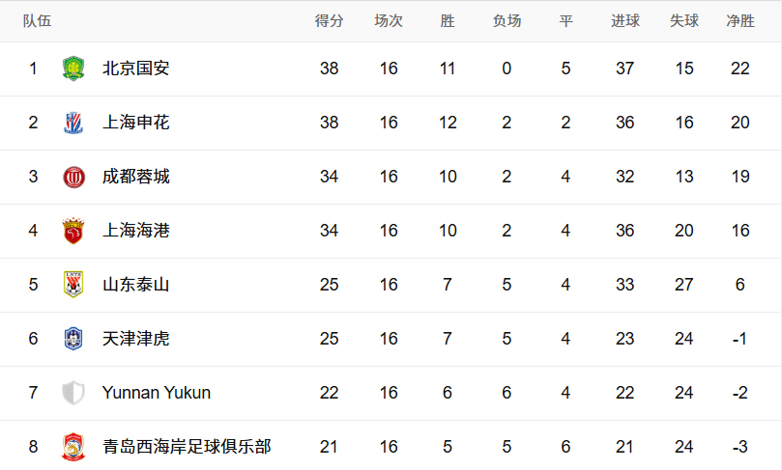Select the 得分 column header
782x470 pixels.
[330, 21]
